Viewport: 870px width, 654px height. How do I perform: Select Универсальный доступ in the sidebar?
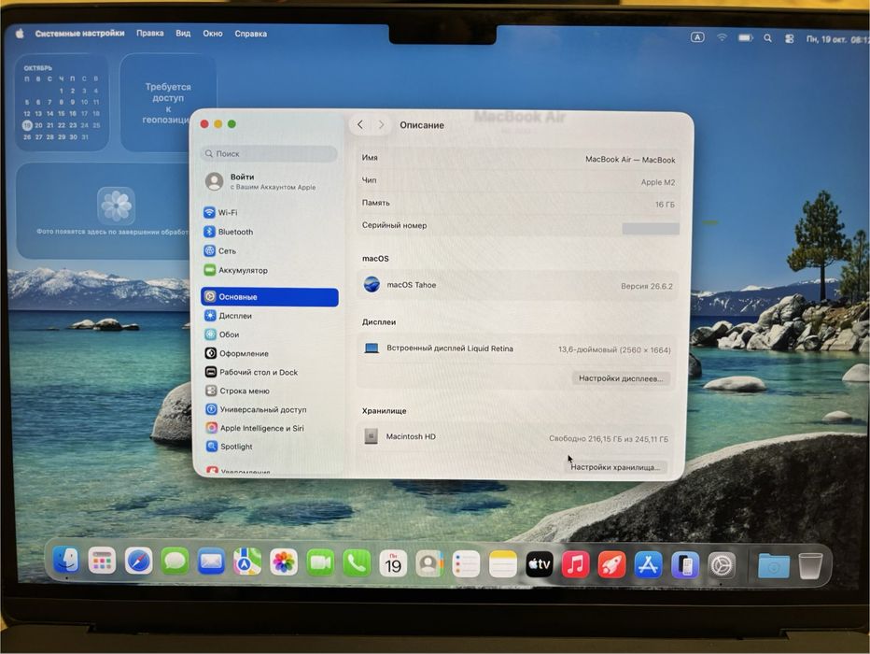coord(270,409)
